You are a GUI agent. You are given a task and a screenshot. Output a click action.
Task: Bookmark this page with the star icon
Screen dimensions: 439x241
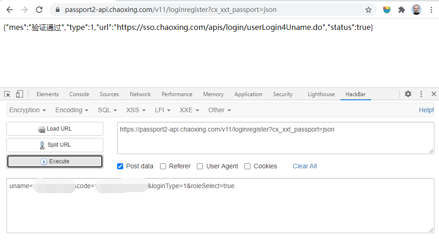[x=368, y=10]
